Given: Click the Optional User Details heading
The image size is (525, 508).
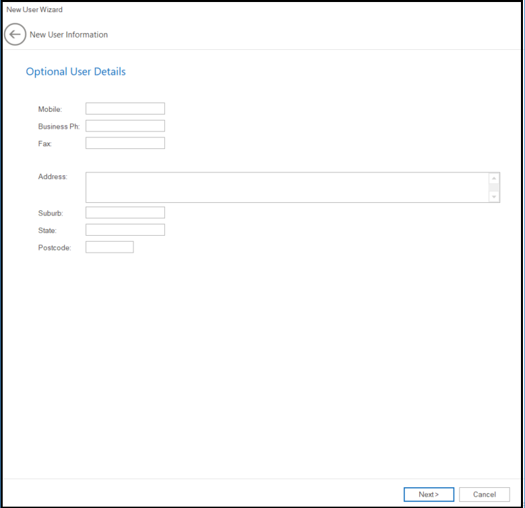Looking at the screenshot, I should point(75,71).
